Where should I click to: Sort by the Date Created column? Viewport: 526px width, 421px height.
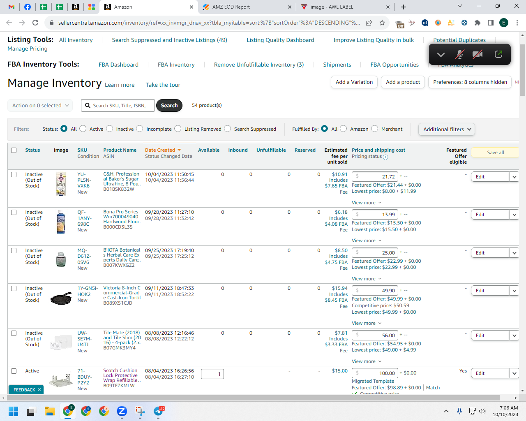pos(163,150)
